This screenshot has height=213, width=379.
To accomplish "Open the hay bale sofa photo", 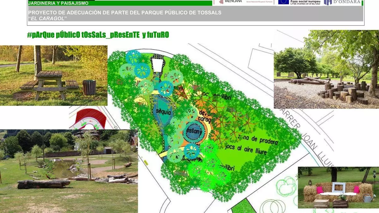I will (338, 187).
